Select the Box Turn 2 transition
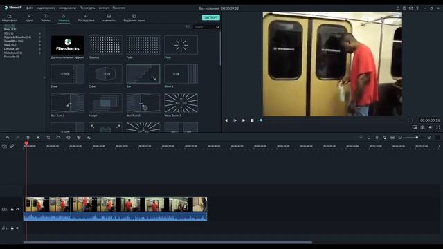Screen dimensions: 443x249 pos(143,103)
